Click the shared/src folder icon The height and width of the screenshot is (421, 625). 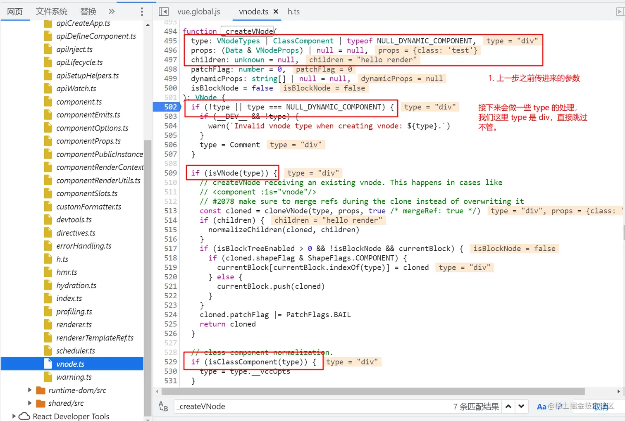[x=41, y=403]
